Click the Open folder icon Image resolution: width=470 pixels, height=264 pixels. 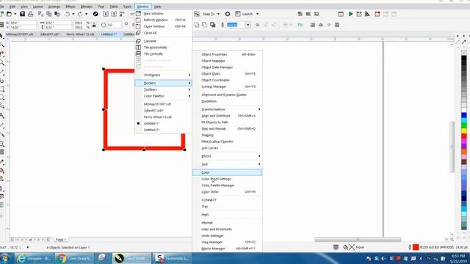[x=9, y=14]
